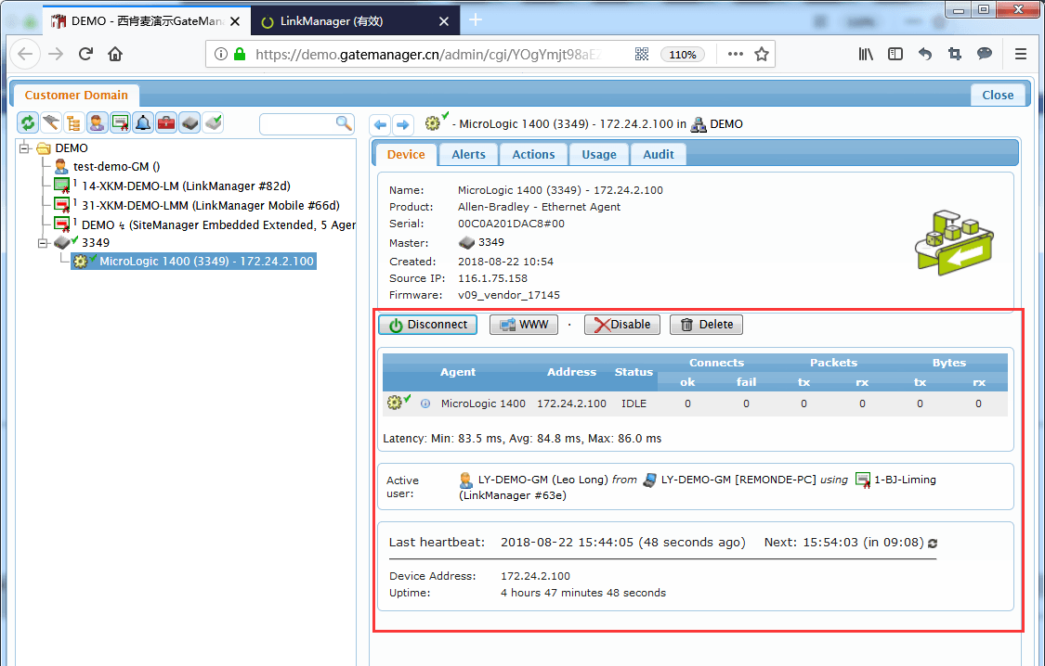Open a new browser tab

[476, 20]
